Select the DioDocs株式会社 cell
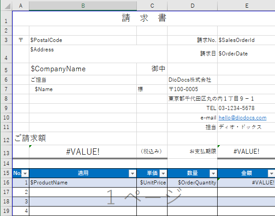This screenshot has width=275, height=216. tap(192, 80)
